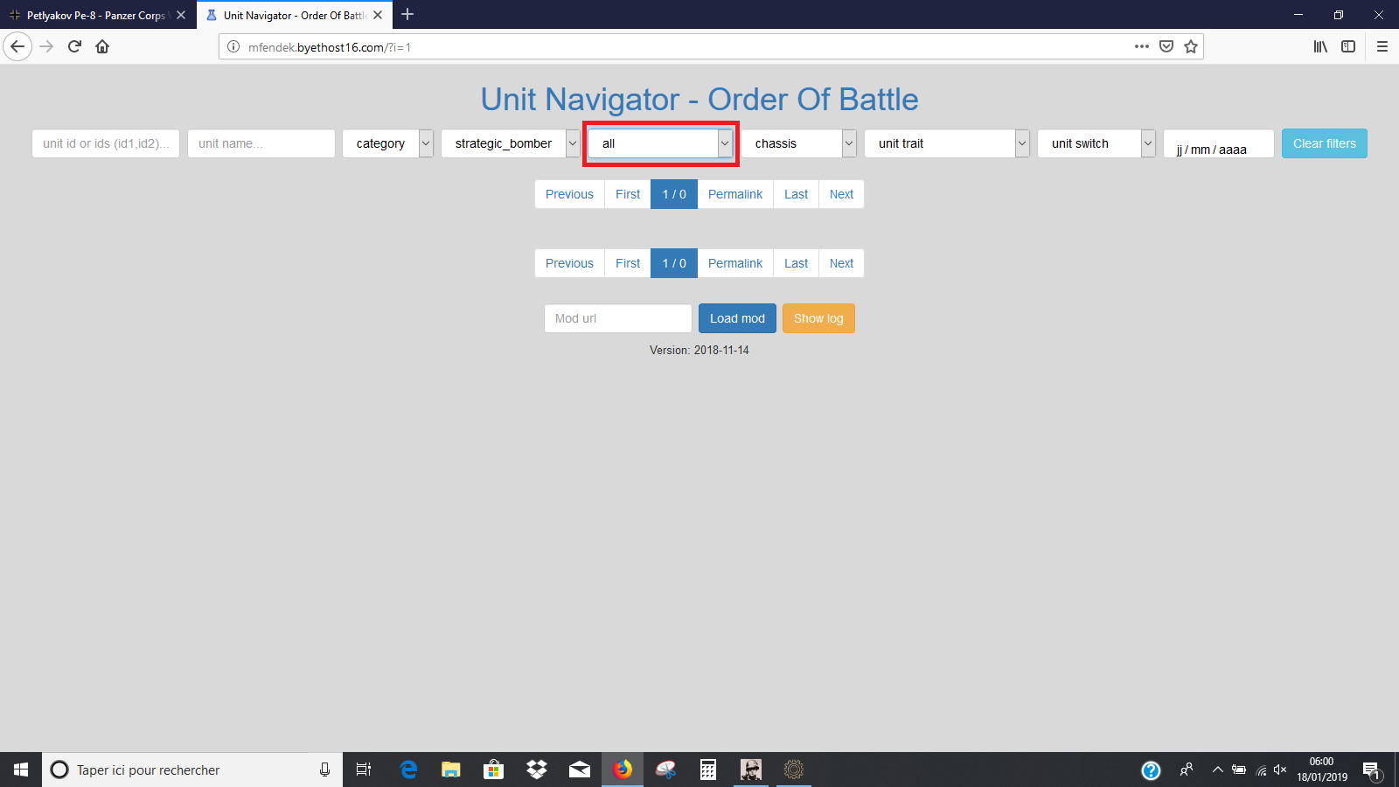This screenshot has width=1399, height=787.
Task: Launch Dropbox from the taskbar
Action: pos(536,770)
